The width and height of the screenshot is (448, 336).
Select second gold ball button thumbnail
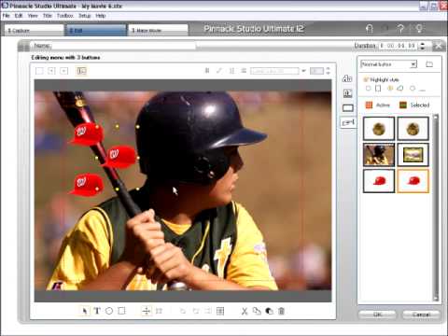pyautogui.click(x=413, y=129)
